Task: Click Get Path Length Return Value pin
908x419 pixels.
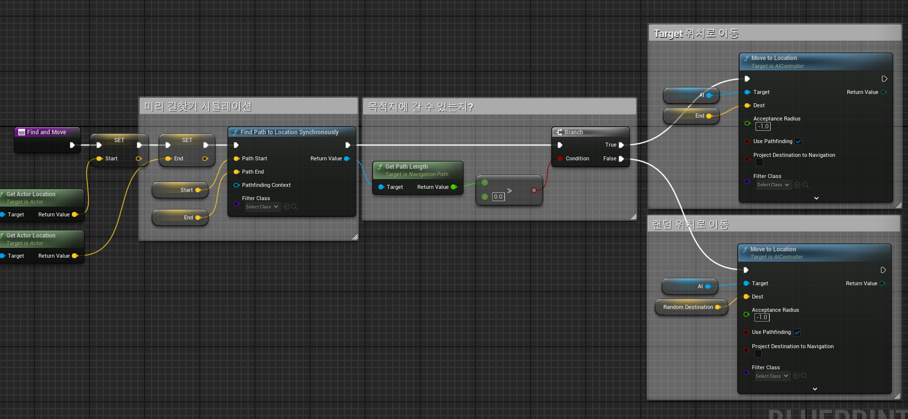Action: [x=454, y=187]
